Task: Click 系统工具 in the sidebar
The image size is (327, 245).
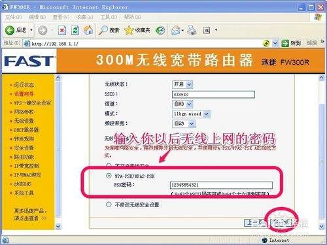Action: coord(24,193)
